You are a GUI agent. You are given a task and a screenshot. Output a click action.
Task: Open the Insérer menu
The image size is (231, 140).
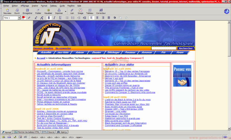pyautogui.click(x=35, y=6)
